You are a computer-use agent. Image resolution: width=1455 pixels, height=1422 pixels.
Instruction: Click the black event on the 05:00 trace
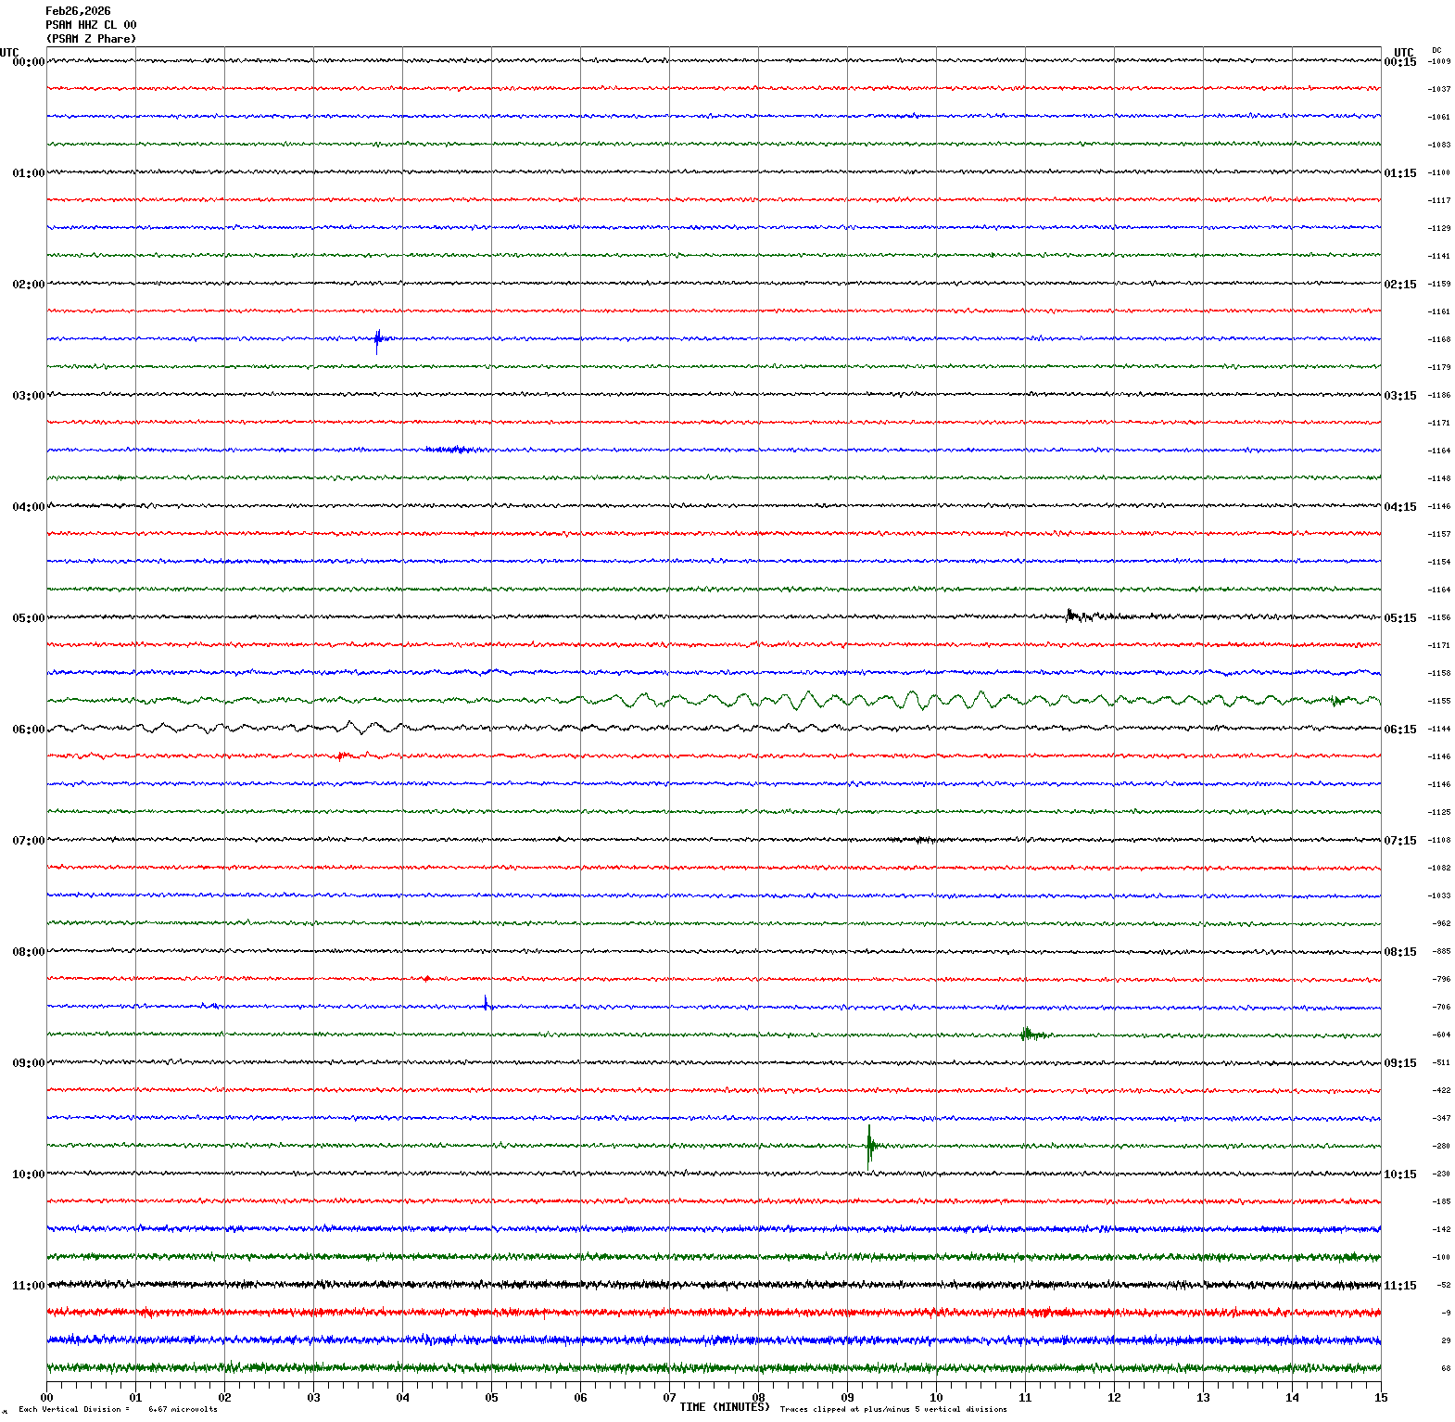1071,615
